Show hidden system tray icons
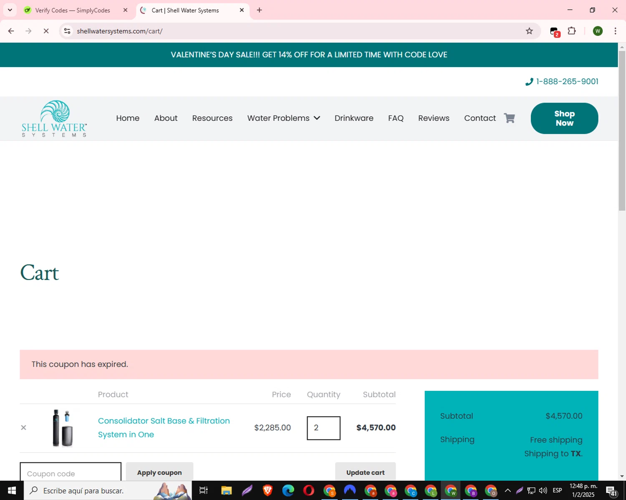 pyautogui.click(x=507, y=490)
